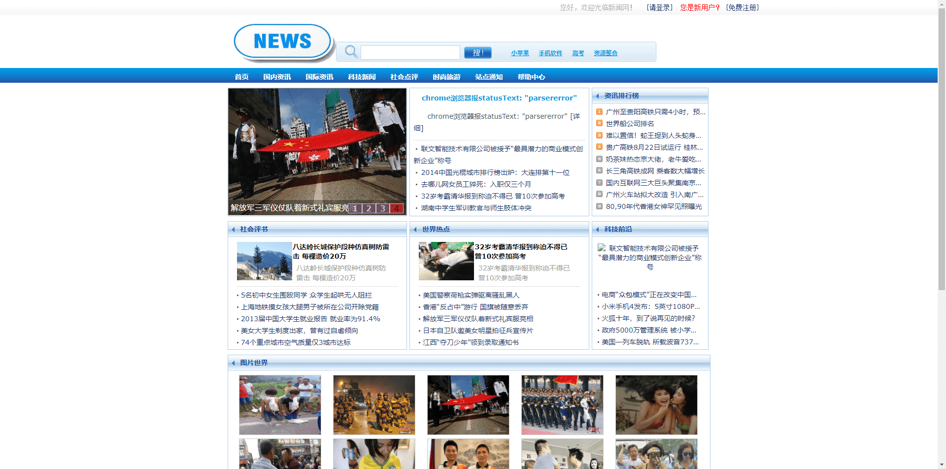Open 日本自卫队邀美女明星 article
Viewport: 946px width, 469px height.
pyautogui.click(x=478, y=331)
